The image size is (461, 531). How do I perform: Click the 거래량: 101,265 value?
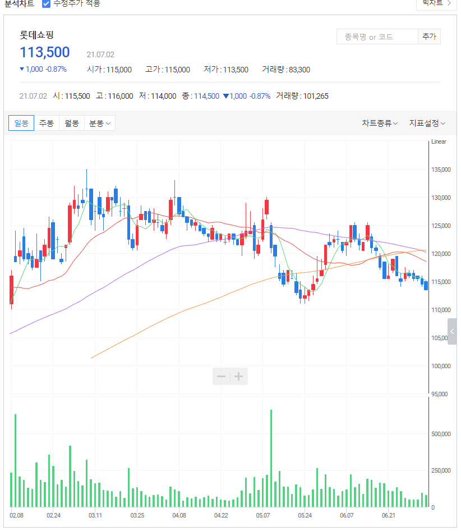point(302,96)
